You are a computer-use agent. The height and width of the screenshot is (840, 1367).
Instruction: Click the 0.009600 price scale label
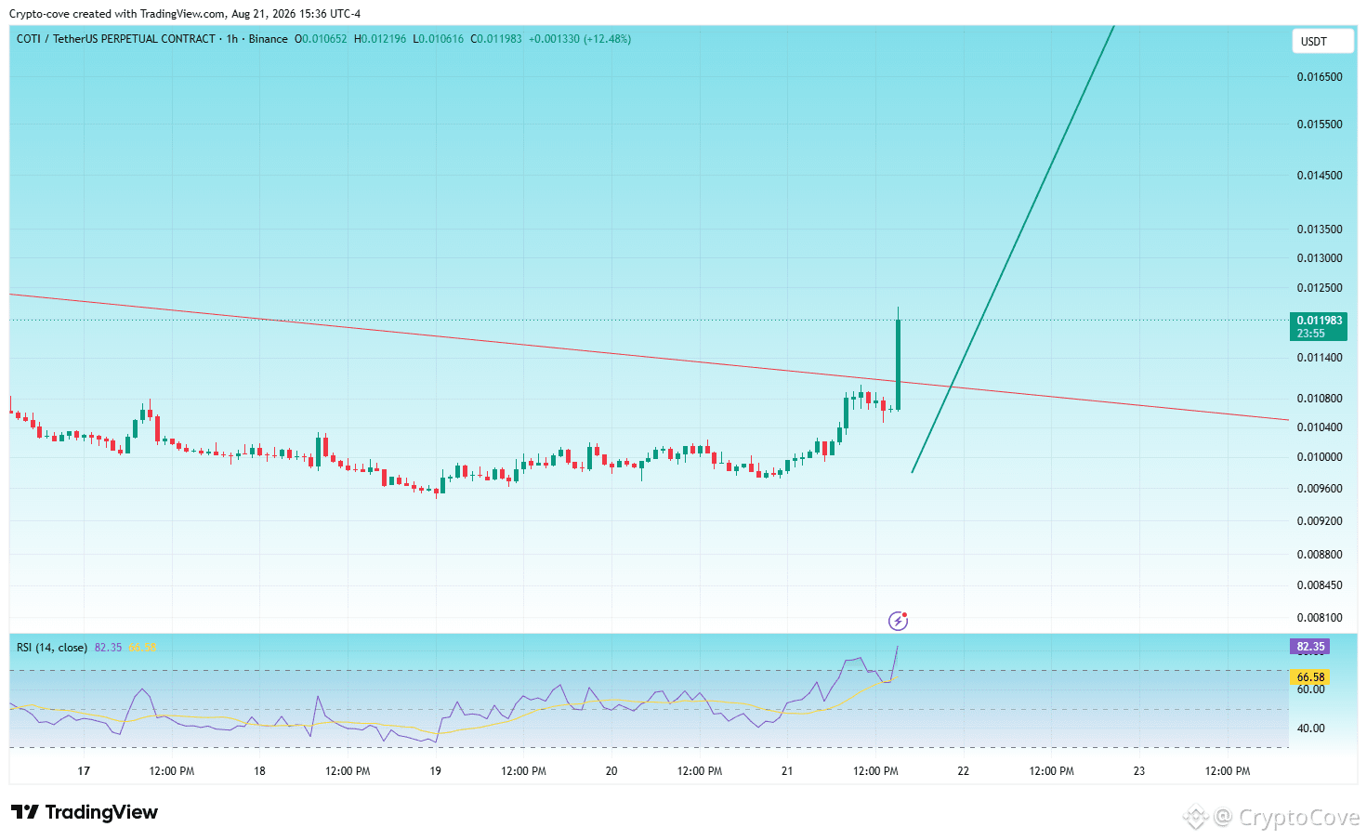pyautogui.click(x=1320, y=489)
